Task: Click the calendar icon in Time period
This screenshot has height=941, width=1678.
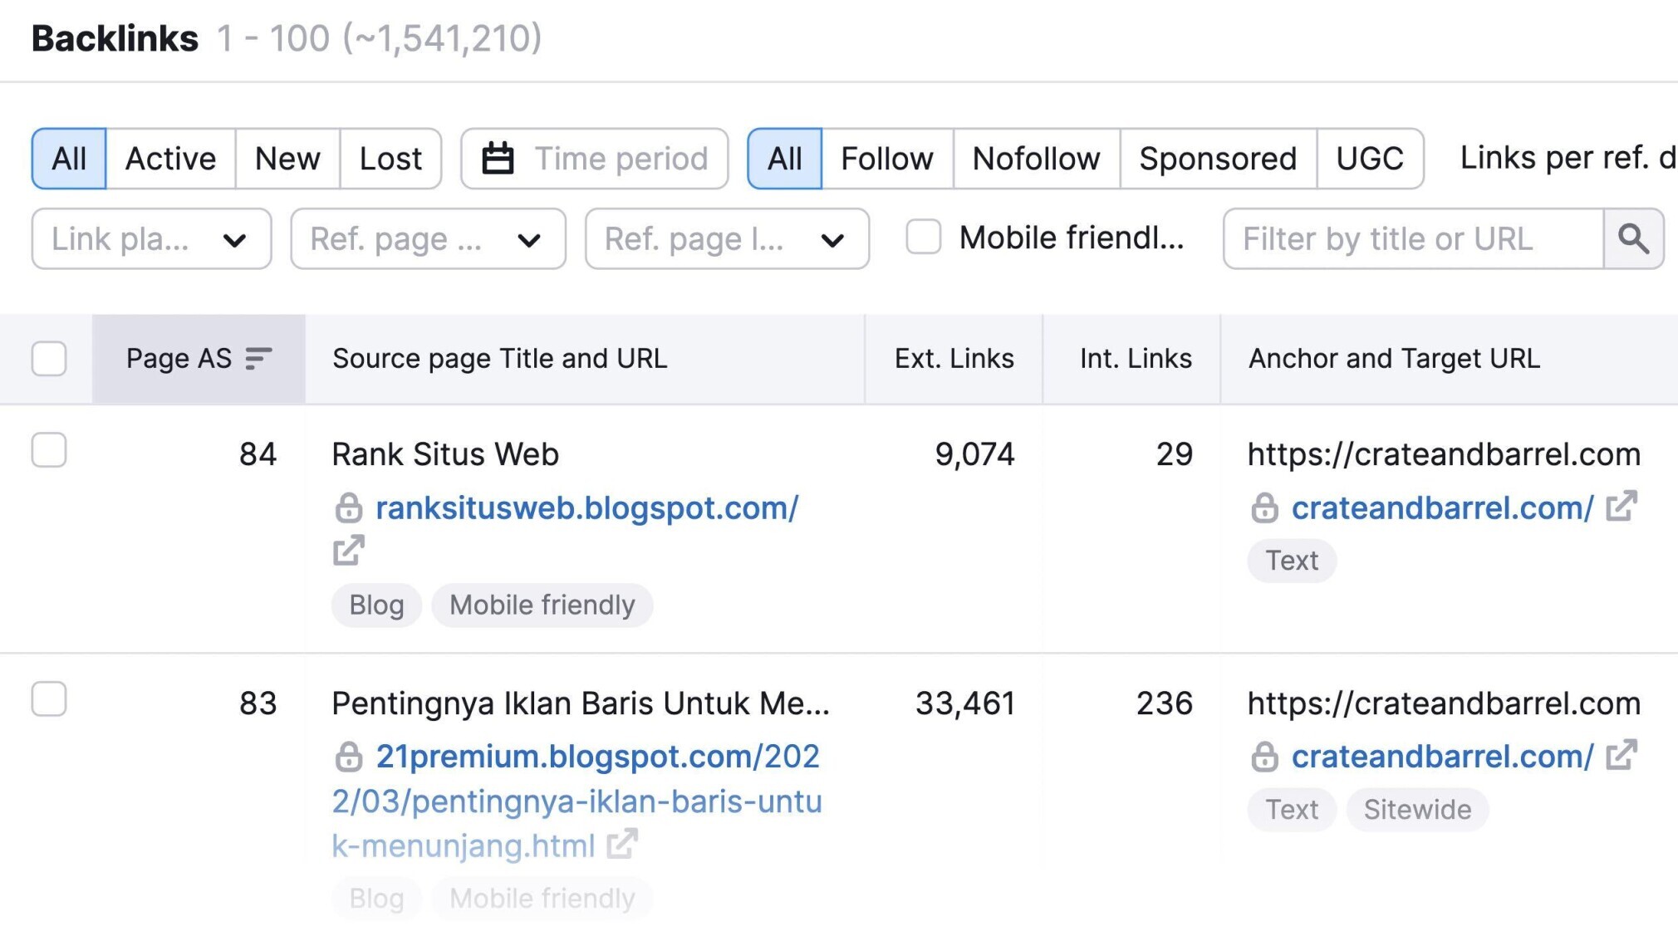Action: (x=498, y=159)
